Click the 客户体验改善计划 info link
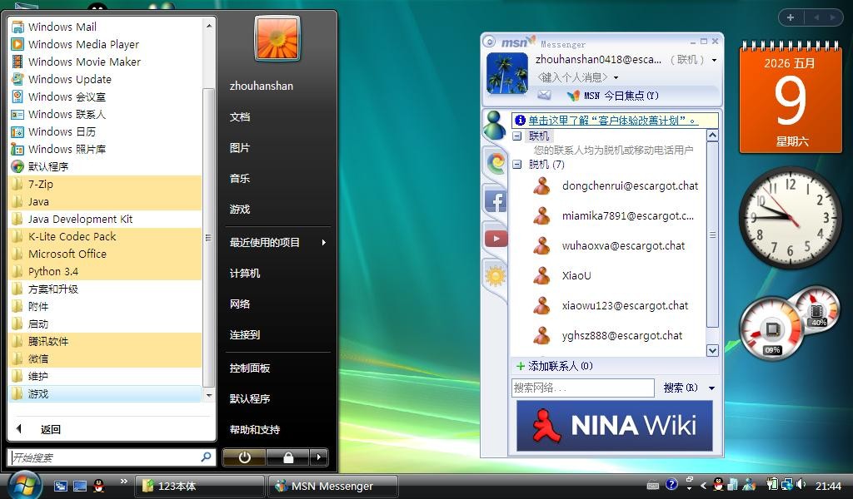 click(612, 120)
